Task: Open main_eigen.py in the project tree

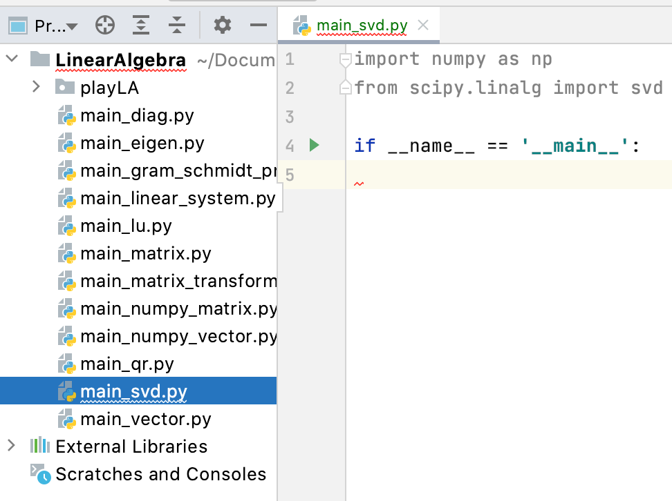Action: [142, 143]
